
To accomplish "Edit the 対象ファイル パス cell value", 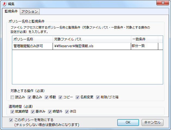I will tap(91, 46).
